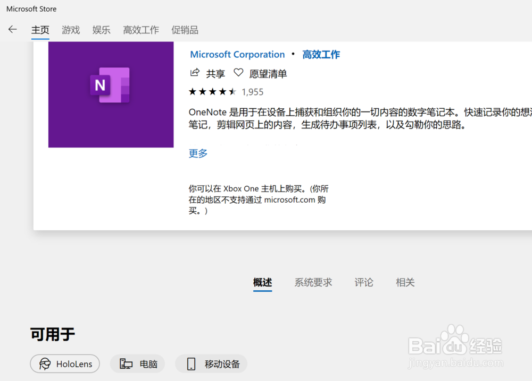Expand description with 更多 link
The image size is (532, 381).
pyautogui.click(x=198, y=153)
